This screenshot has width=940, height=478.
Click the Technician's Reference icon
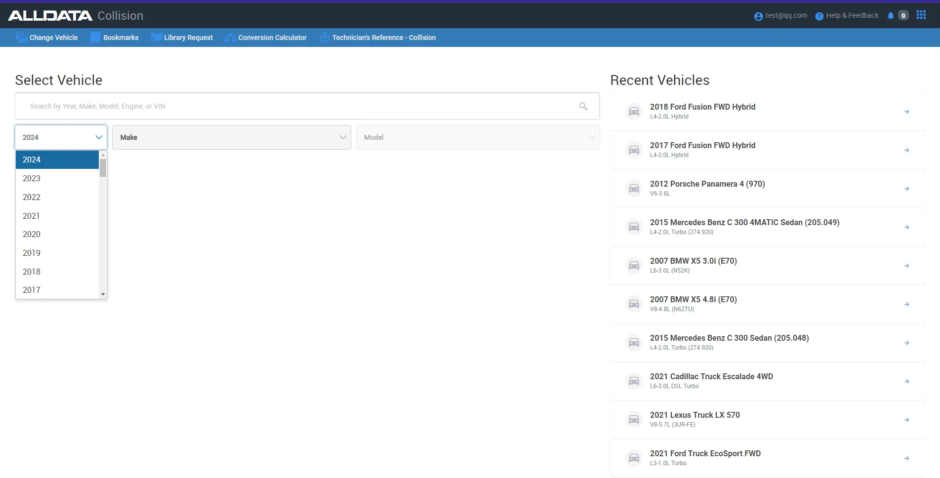coord(324,38)
